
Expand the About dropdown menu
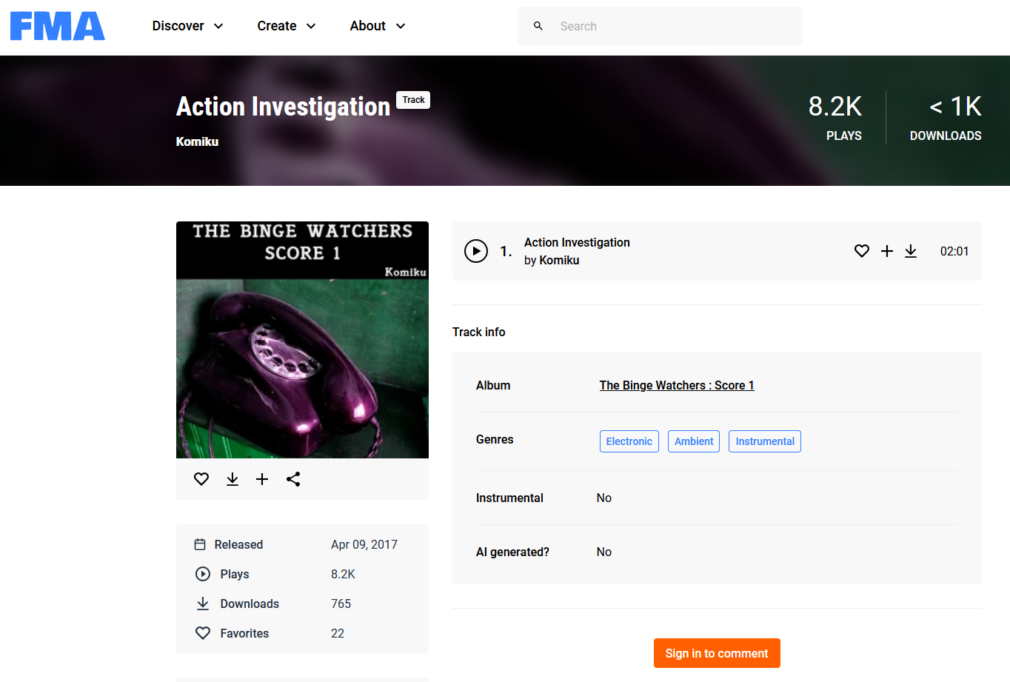378,26
